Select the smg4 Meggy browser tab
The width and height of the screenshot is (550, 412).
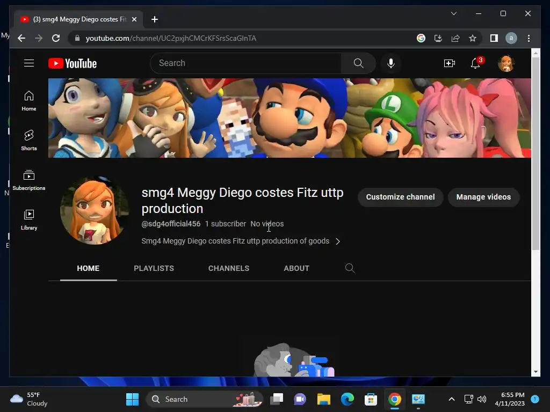click(x=78, y=19)
